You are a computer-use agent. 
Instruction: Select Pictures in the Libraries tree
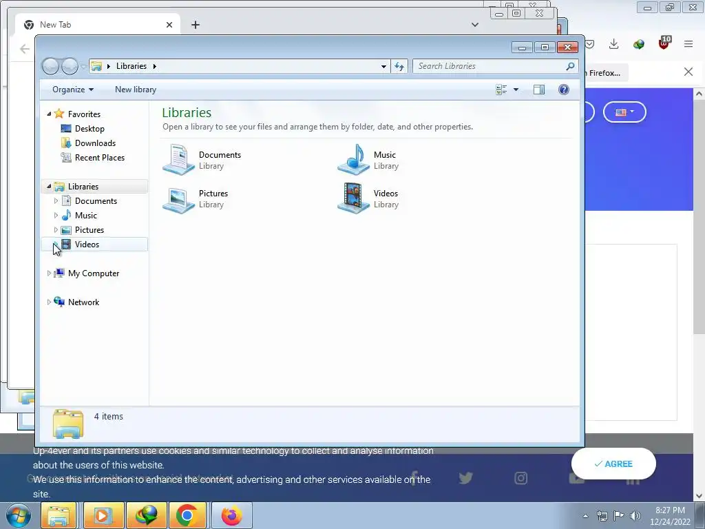89,230
